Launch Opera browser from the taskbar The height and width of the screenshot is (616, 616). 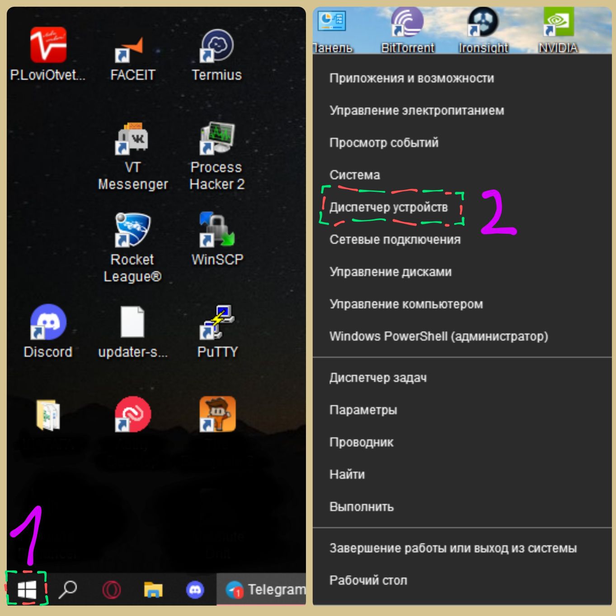click(111, 590)
